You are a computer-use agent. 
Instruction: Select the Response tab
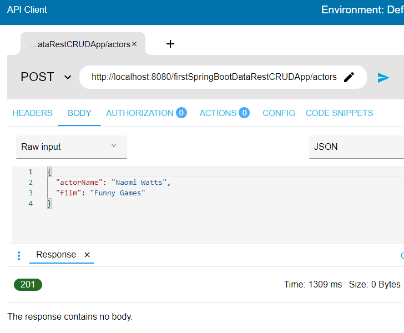coord(56,254)
